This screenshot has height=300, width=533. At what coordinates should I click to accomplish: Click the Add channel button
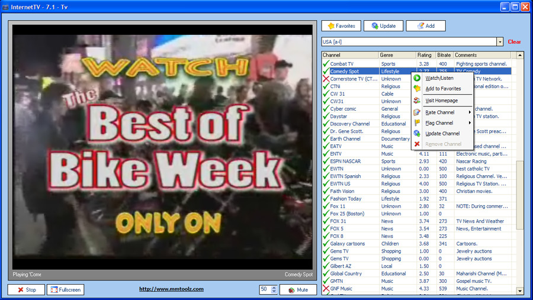(x=426, y=26)
